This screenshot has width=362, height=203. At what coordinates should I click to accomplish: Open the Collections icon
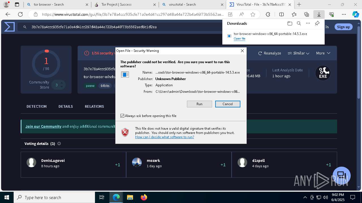click(x=307, y=14)
